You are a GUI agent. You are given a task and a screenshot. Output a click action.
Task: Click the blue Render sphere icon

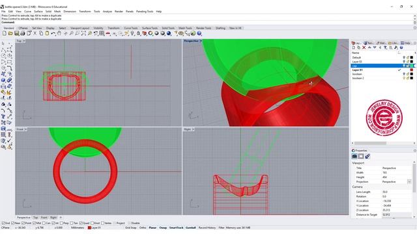click(x=169, y=33)
